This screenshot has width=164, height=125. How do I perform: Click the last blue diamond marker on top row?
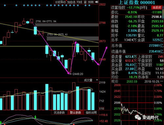click(x=89, y=5)
